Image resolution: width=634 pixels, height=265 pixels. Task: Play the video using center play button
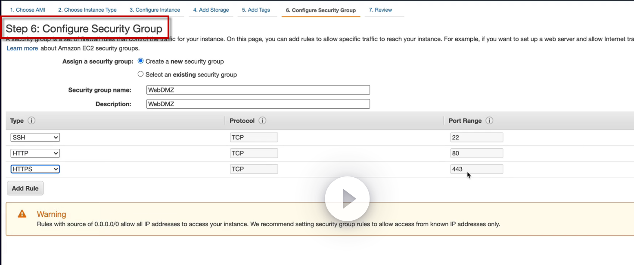347,199
